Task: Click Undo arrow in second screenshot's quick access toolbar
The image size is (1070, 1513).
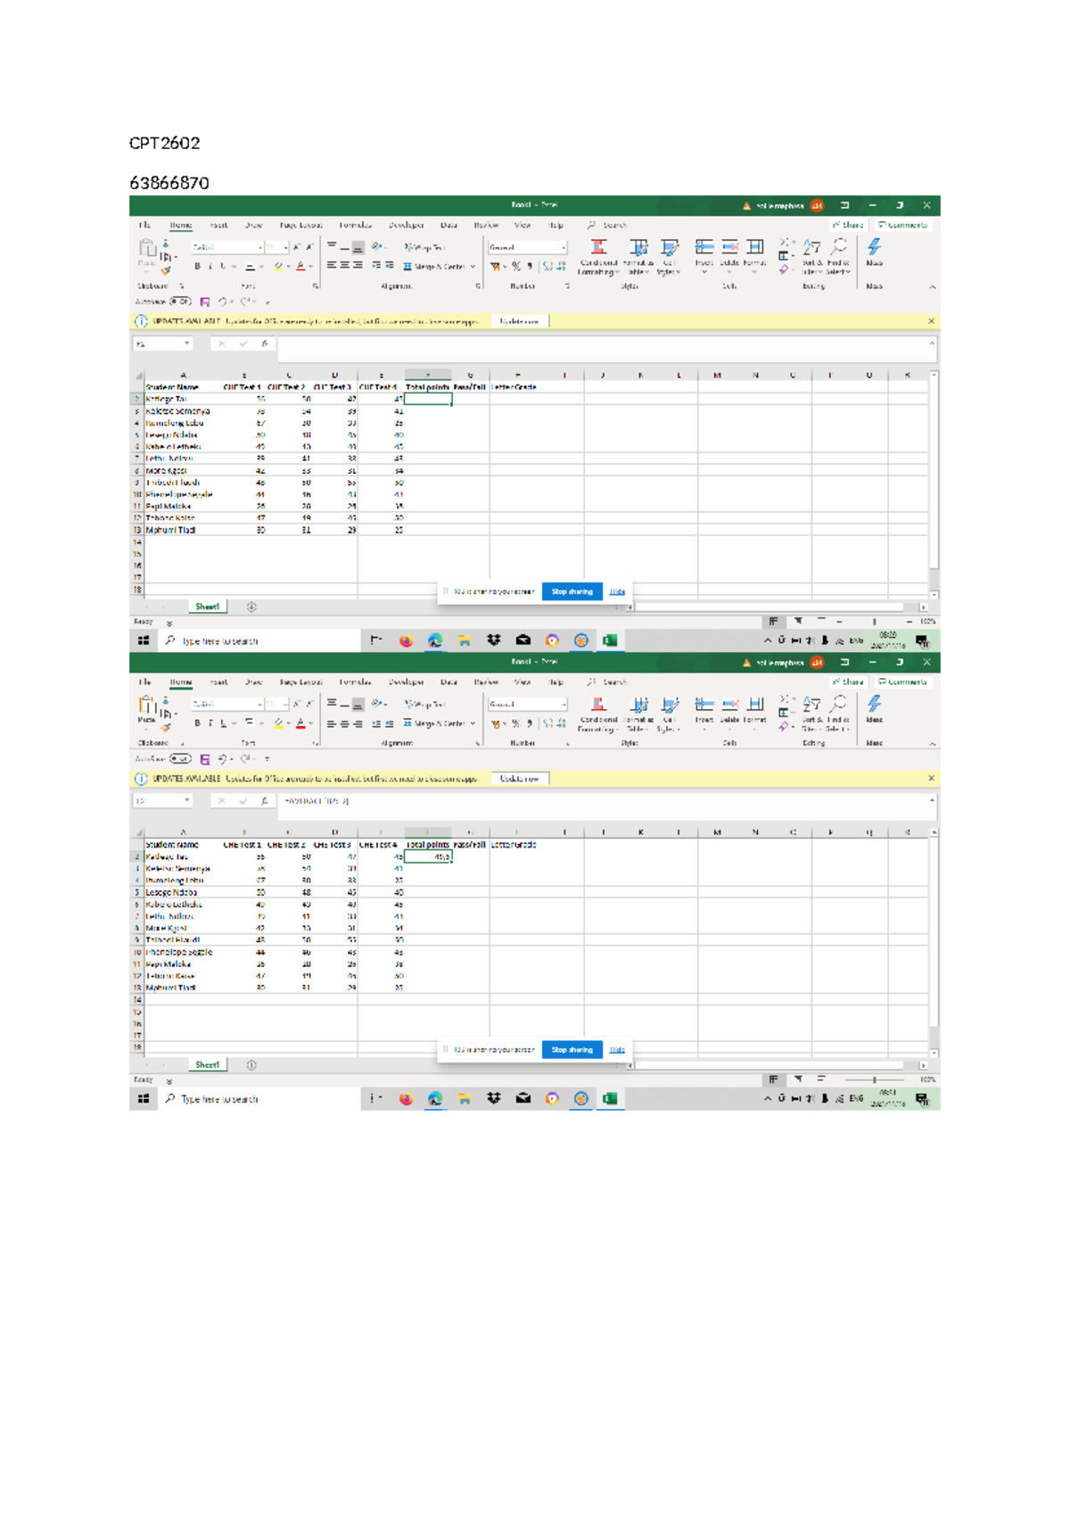Action: (222, 759)
